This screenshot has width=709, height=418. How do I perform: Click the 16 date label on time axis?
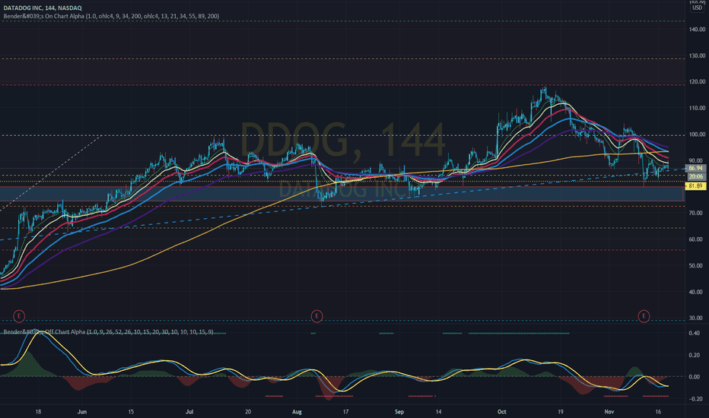pyautogui.click(x=658, y=412)
